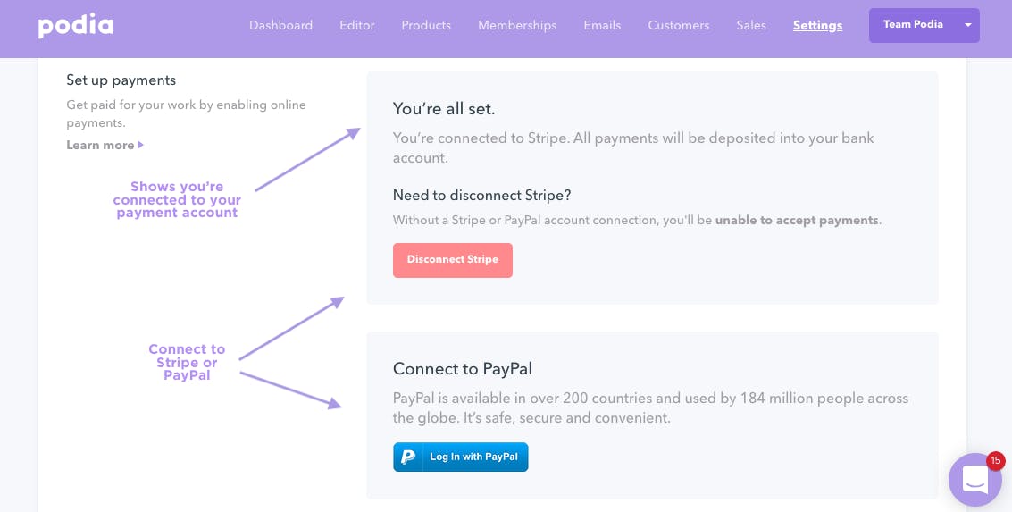
Task: View the Customers page
Action: coord(678,25)
